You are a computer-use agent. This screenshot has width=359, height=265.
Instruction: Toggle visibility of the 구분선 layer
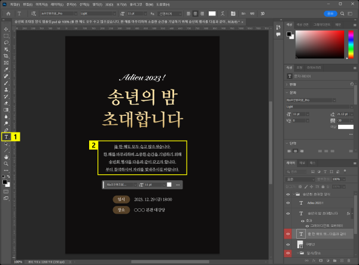(x=289, y=244)
